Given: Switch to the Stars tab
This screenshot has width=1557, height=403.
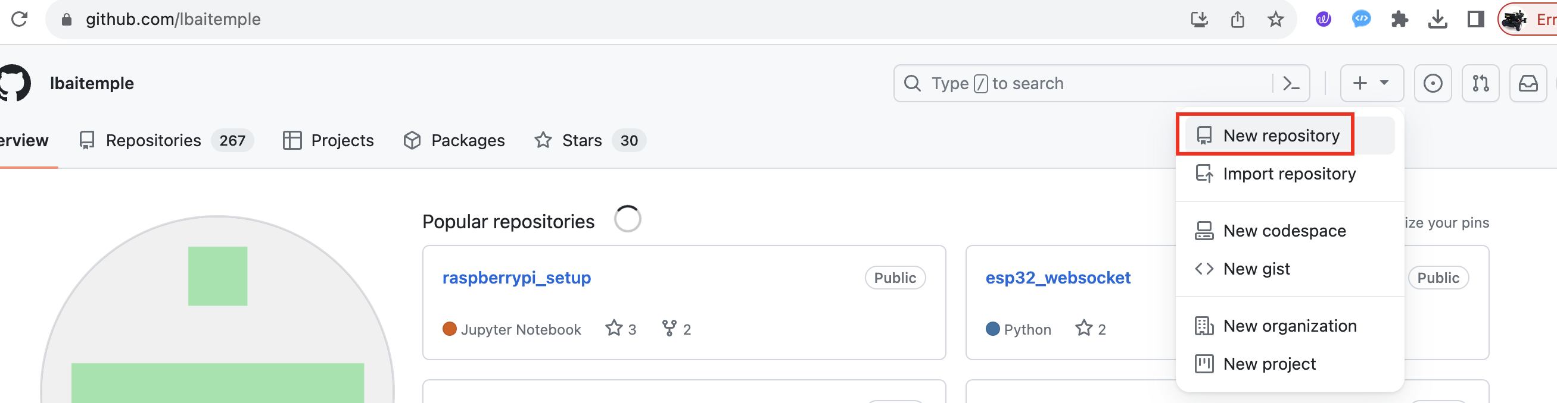Looking at the screenshot, I should 581,140.
